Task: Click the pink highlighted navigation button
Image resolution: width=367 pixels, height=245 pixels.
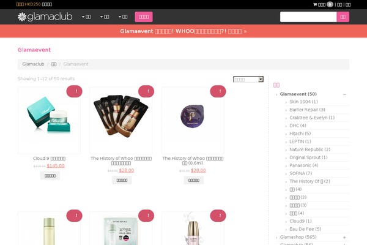Action: point(144,17)
